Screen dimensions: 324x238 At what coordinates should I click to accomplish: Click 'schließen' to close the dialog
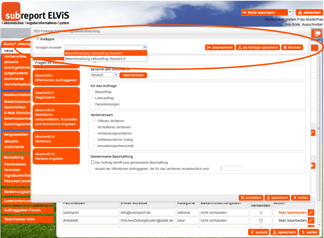pyautogui.click(x=251, y=198)
